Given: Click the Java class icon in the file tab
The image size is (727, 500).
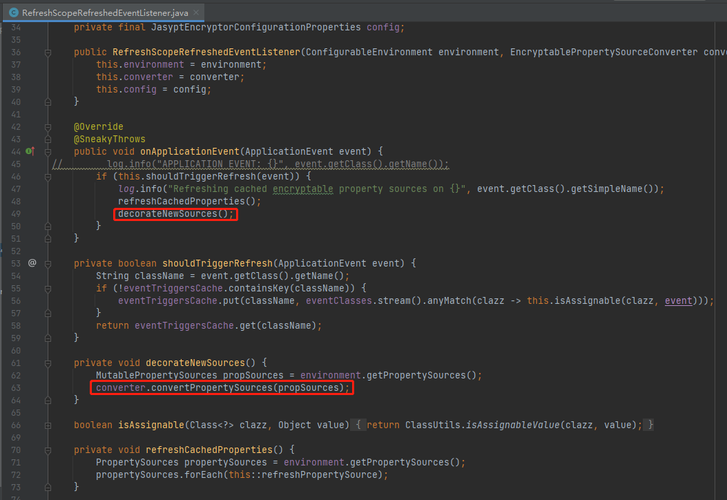Looking at the screenshot, I should [13, 12].
